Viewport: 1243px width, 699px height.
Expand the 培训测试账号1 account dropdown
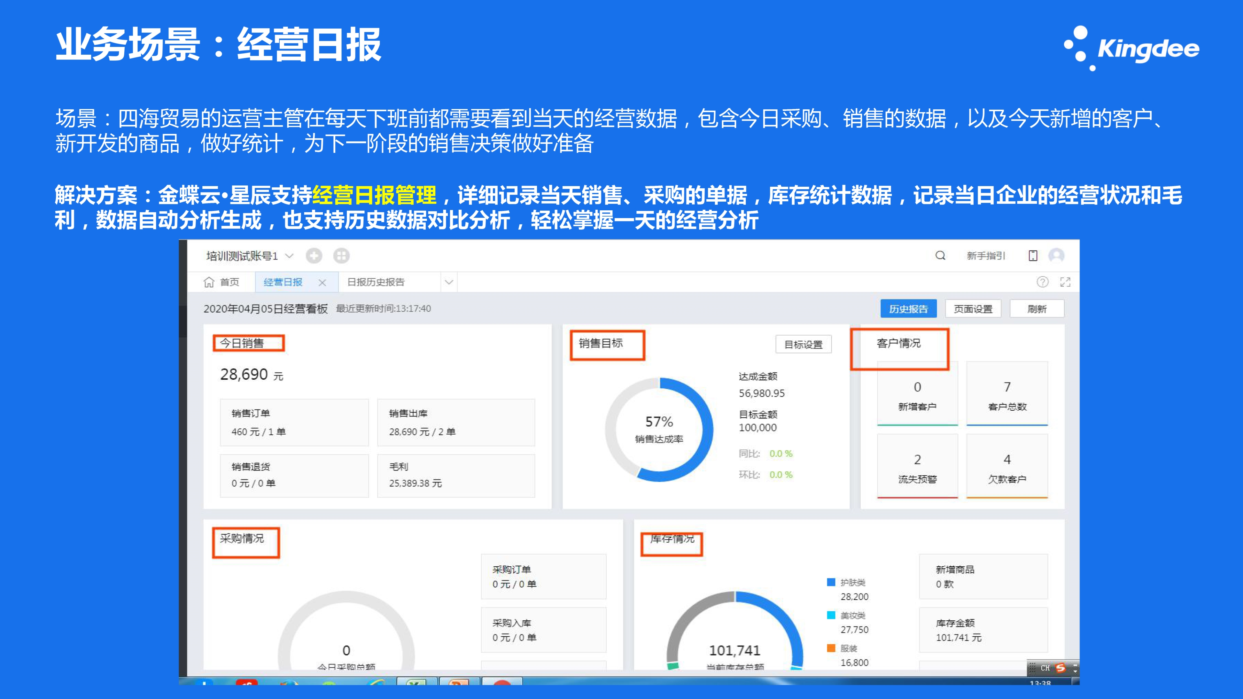click(x=289, y=256)
